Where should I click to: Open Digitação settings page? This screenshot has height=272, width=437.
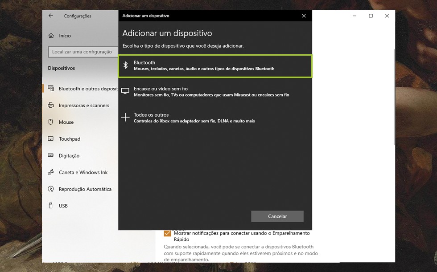69,156
